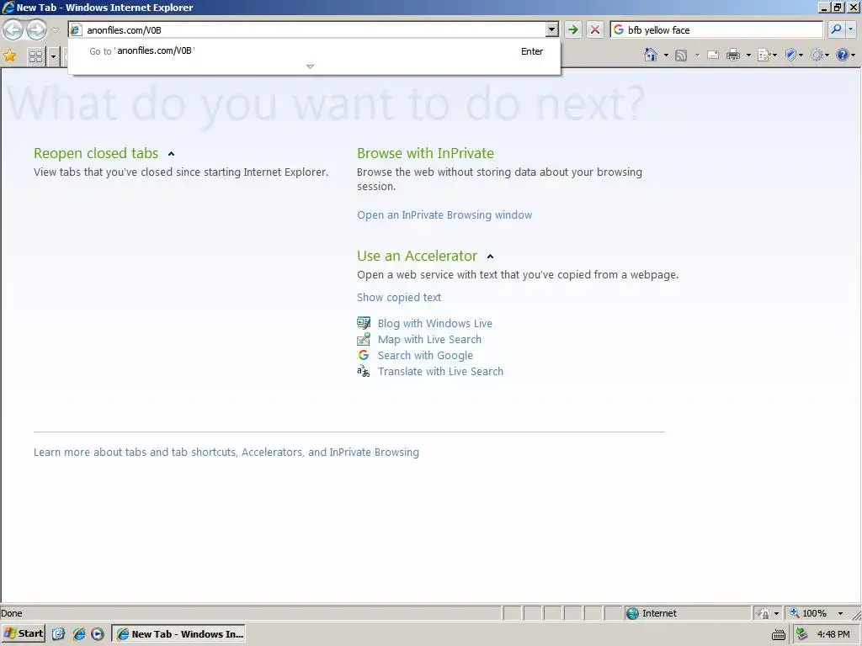This screenshot has height=646, width=862.
Task: Click the 'Learn more about tabs' link
Action: [x=226, y=452]
